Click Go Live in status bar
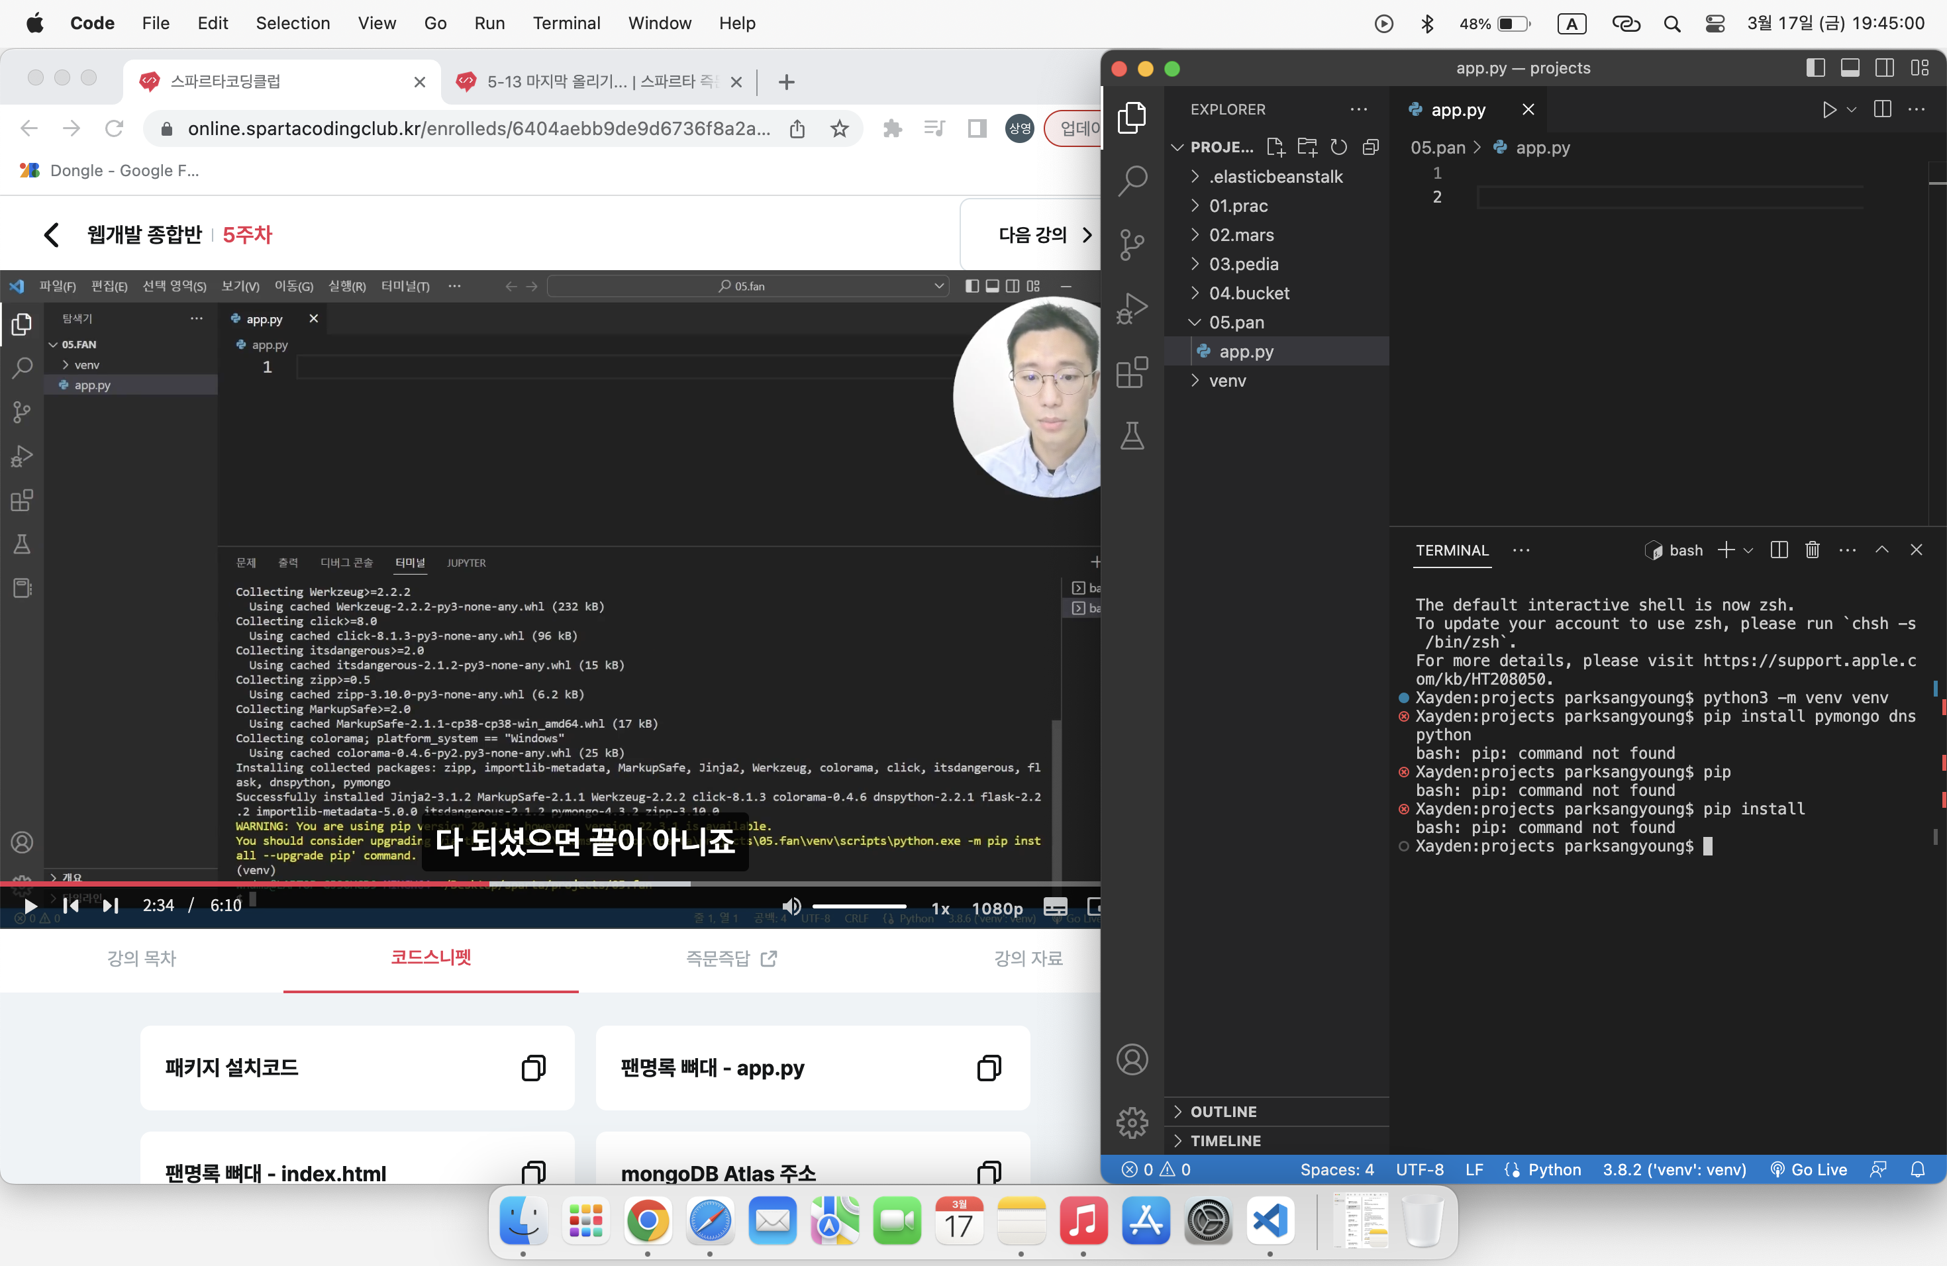 pyautogui.click(x=1808, y=1170)
